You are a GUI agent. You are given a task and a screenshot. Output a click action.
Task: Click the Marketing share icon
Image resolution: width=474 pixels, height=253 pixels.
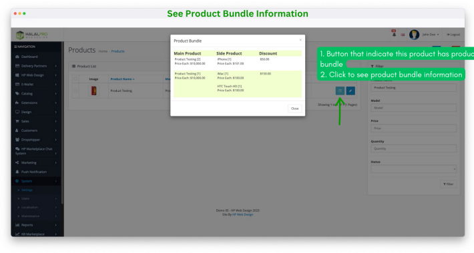pyautogui.click(x=17, y=162)
